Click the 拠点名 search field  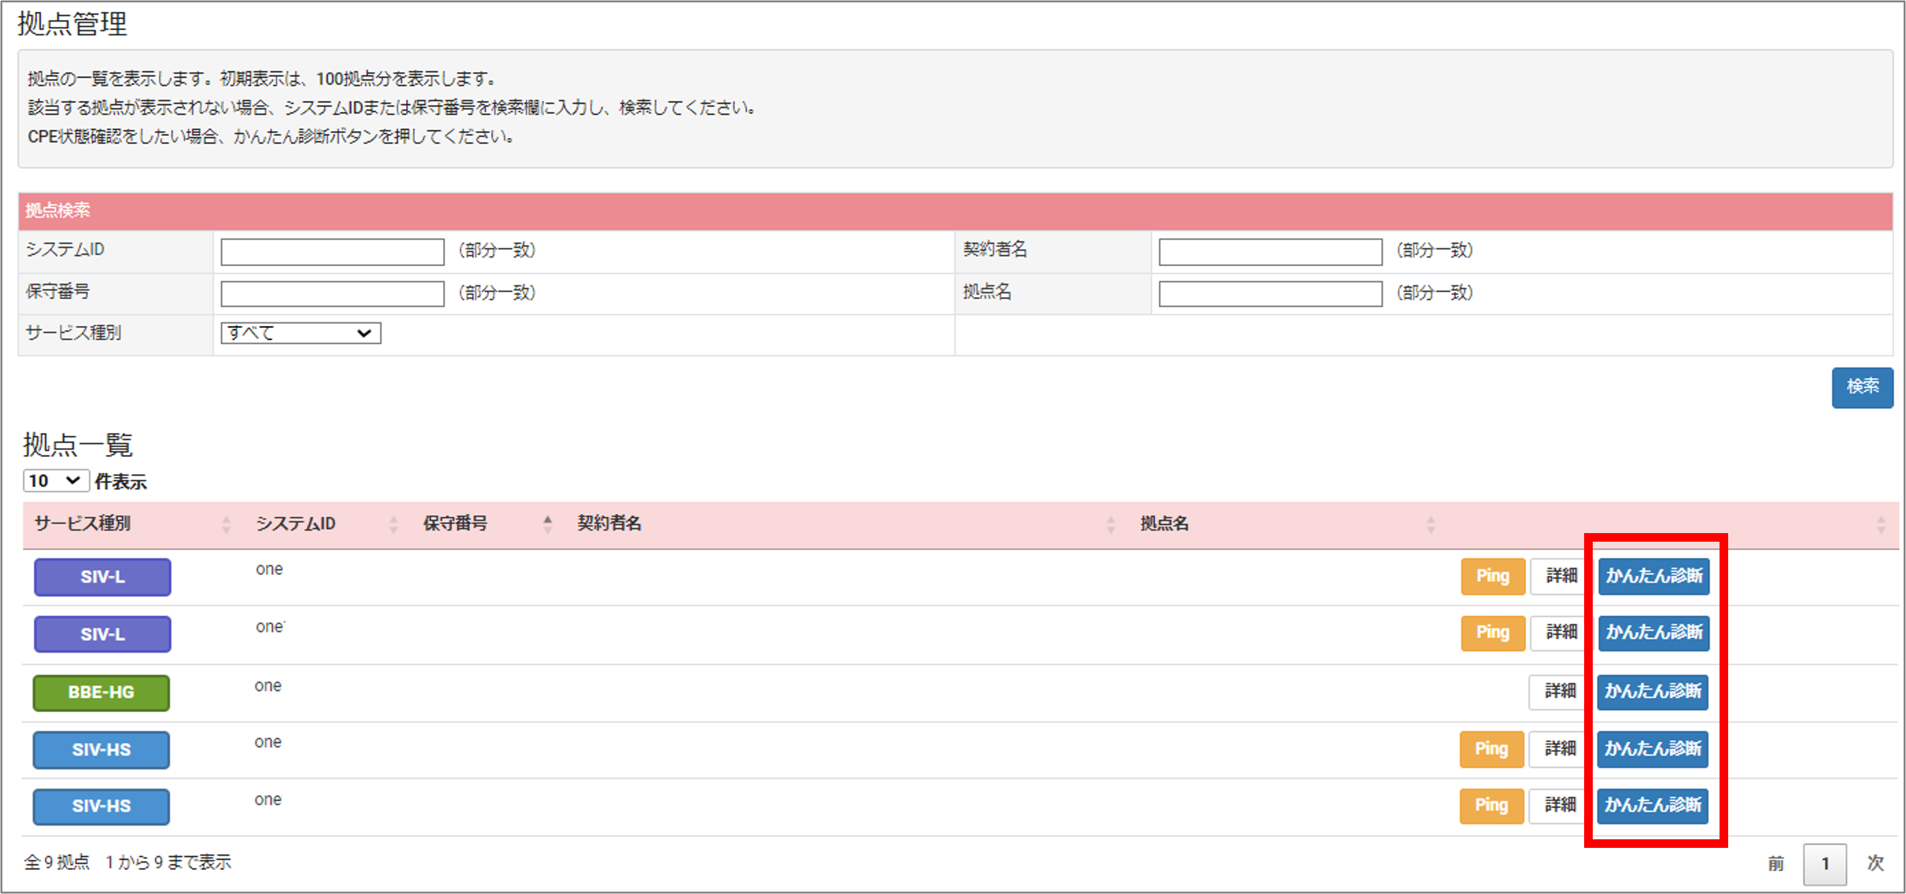(1270, 293)
